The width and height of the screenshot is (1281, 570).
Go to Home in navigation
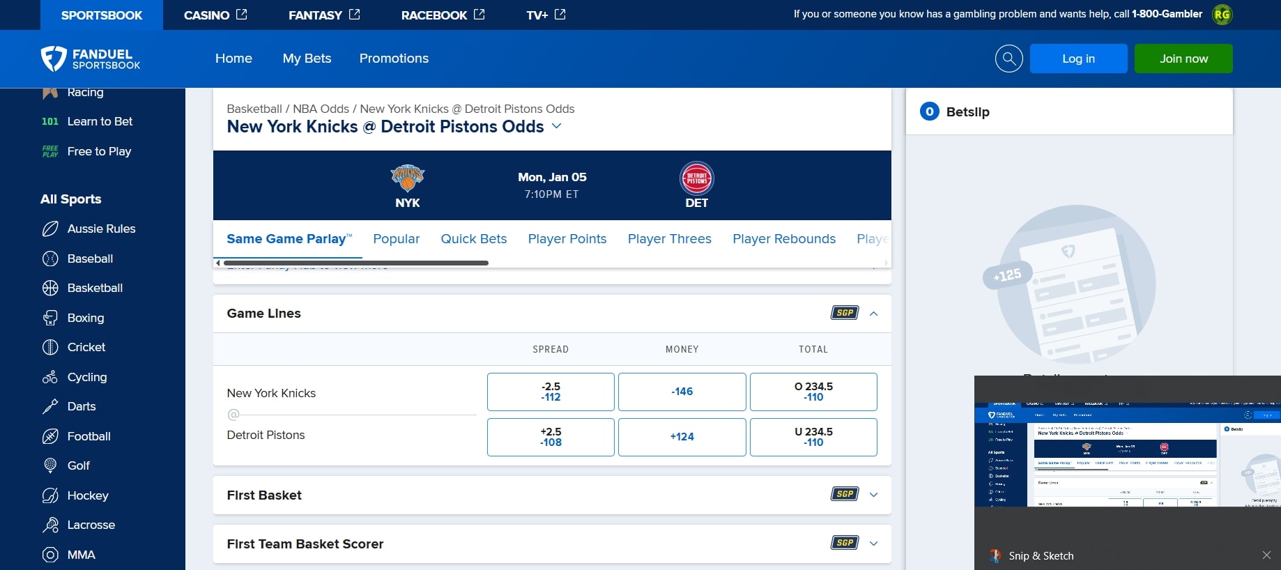[x=233, y=59]
